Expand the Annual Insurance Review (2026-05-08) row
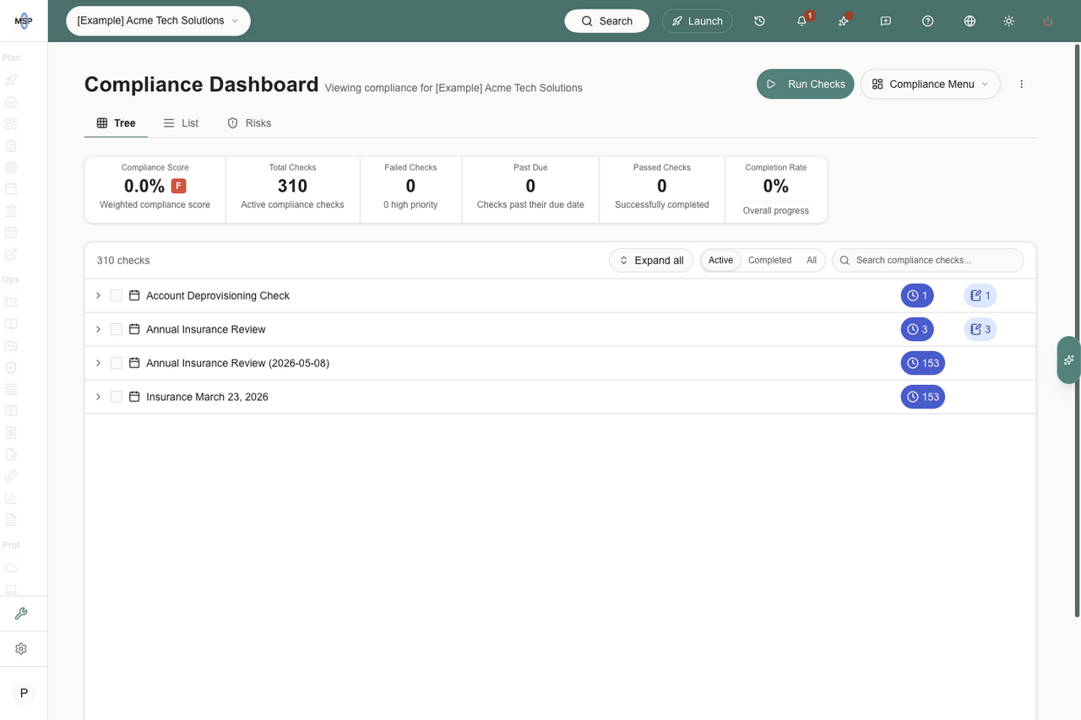The height and width of the screenshot is (720, 1081). 98,363
